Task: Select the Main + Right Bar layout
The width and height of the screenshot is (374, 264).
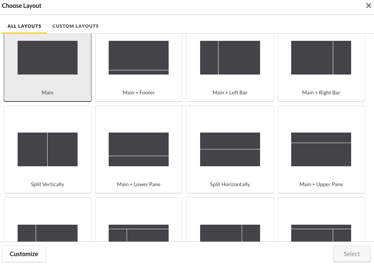Action: [321, 67]
